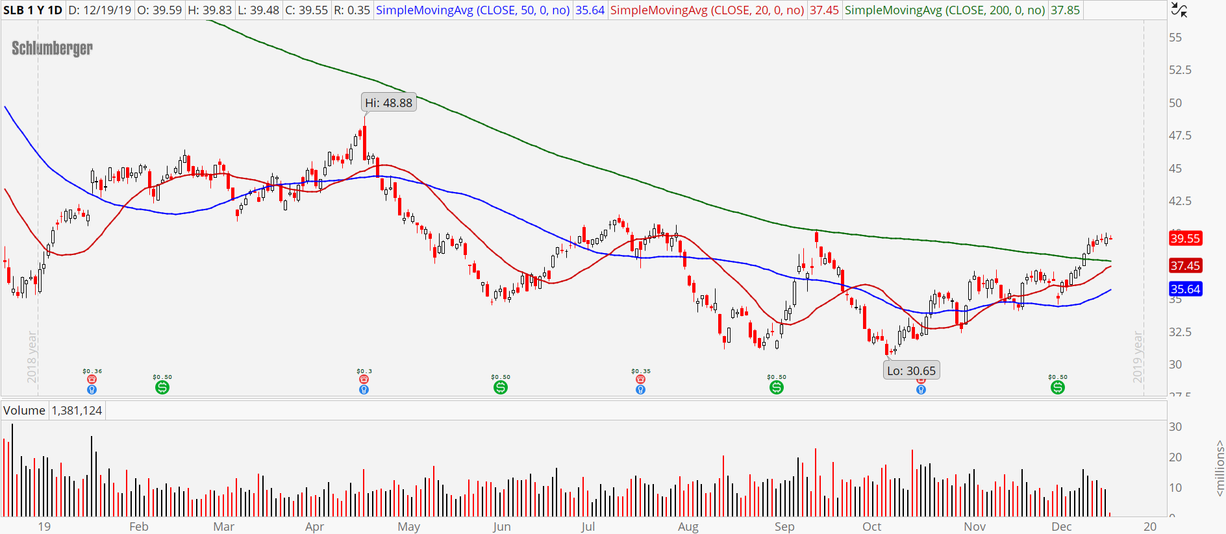Click the 55 price axis label
This screenshot has height=534, width=1226.
[1175, 38]
